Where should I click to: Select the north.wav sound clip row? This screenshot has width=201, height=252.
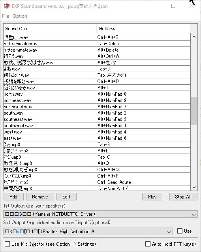click(x=97, y=94)
